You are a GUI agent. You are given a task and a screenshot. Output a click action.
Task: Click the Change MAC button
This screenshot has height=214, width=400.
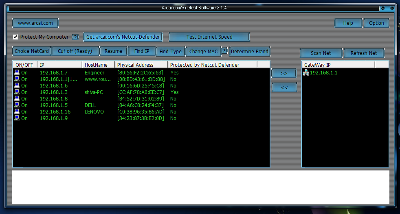coord(203,51)
